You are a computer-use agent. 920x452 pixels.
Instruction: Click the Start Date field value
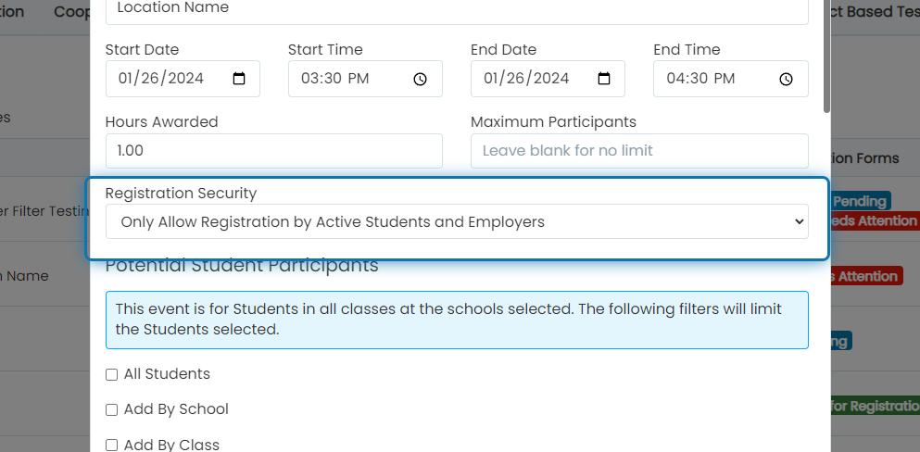coord(161,79)
